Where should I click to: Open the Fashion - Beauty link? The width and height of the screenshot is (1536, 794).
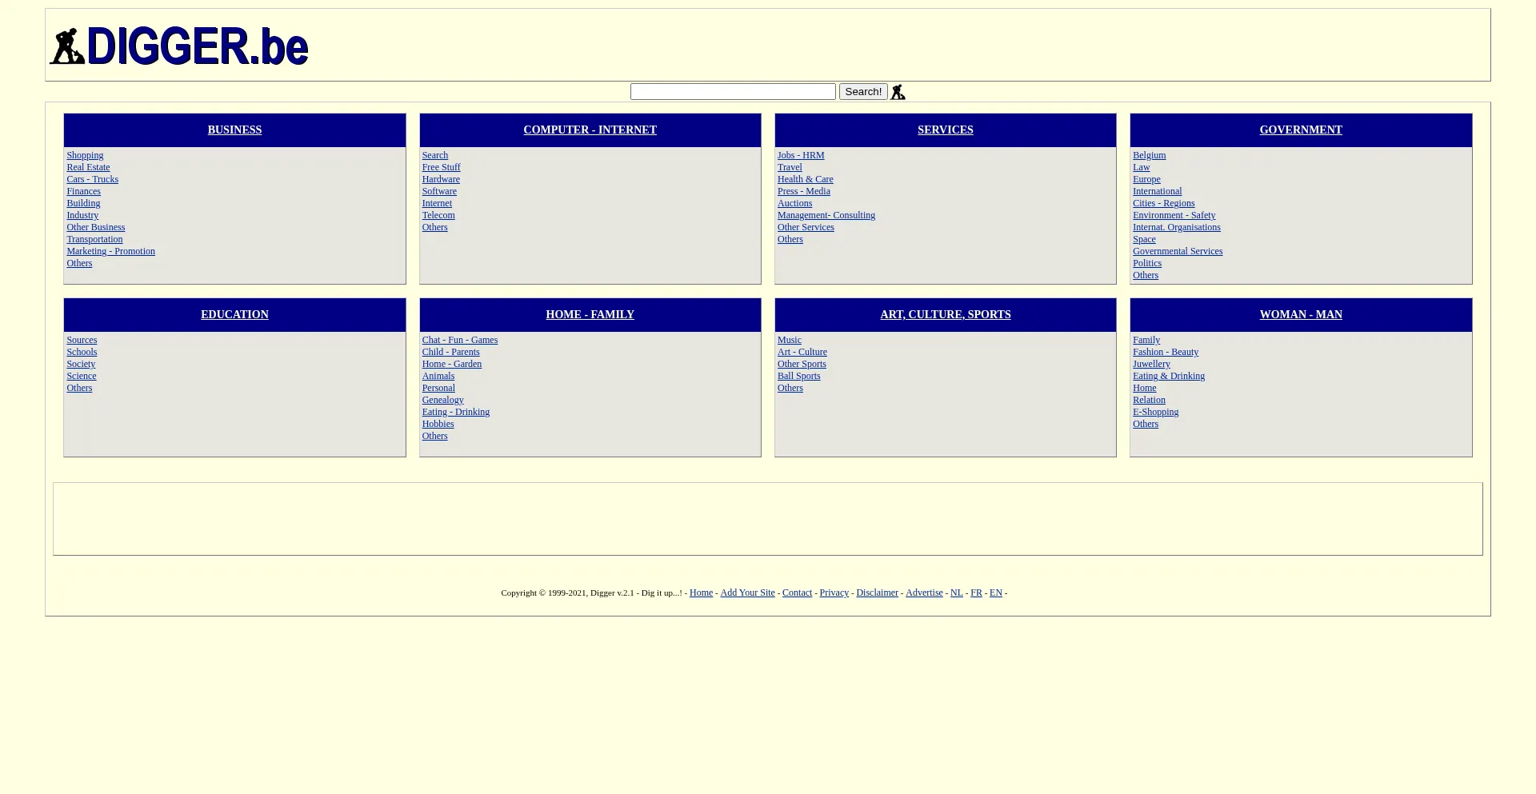click(x=1166, y=352)
